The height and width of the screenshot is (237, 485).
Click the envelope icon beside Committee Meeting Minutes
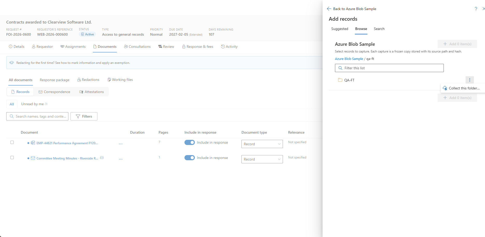pyautogui.click(x=102, y=158)
